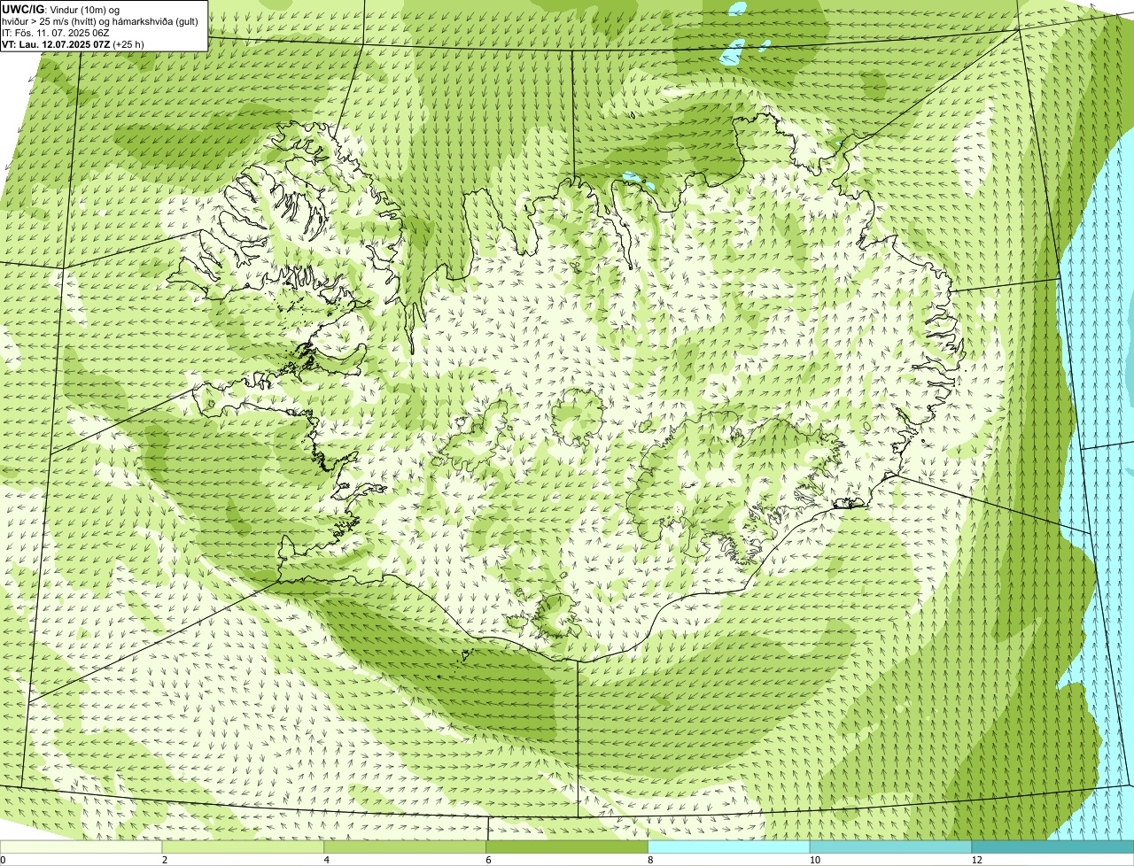
Task: Click the light green 2–4 m/s legend color
Action: coord(245,847)
